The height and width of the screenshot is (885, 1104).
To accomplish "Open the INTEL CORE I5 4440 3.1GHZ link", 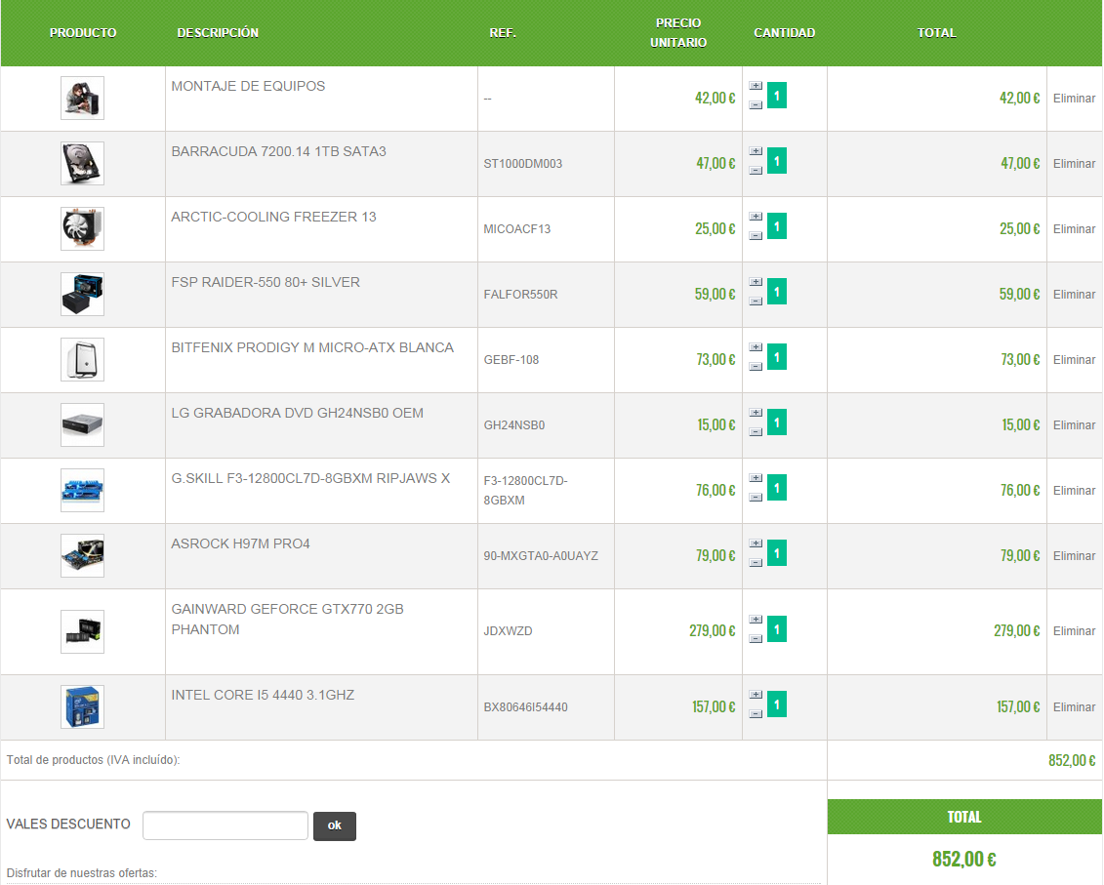I will click(263, 696).
